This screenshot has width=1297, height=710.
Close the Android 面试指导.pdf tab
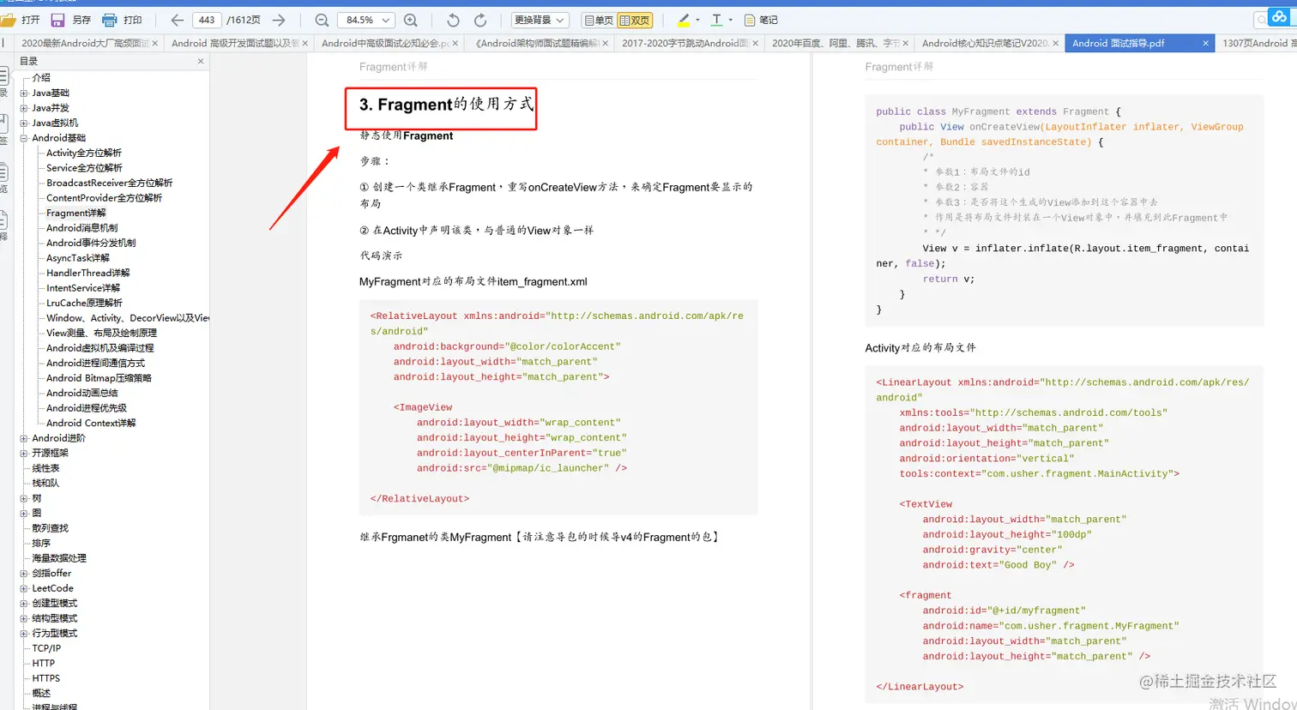point(1206,43)
